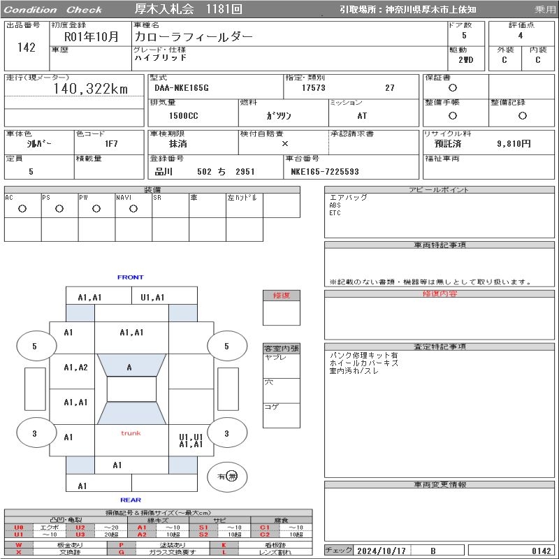This screenshot has height=559, width=559.
Task: Click the empty 修復 box
Action: coord(282,312)
